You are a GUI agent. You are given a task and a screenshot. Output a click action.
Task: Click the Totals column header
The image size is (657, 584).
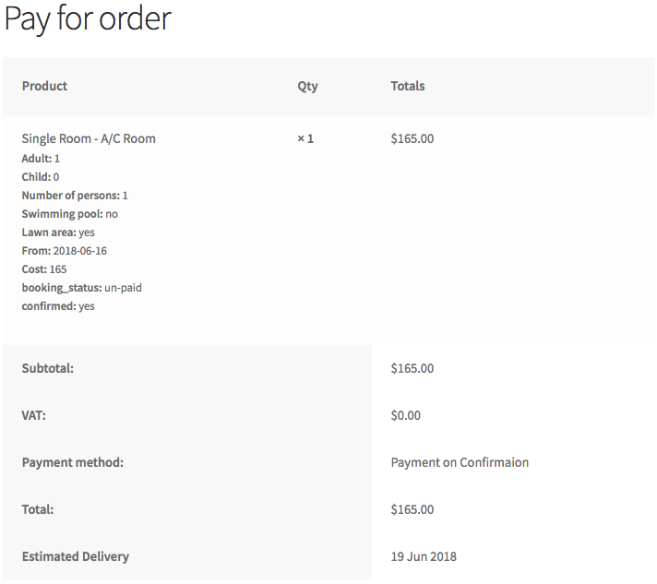click(408, 86)
